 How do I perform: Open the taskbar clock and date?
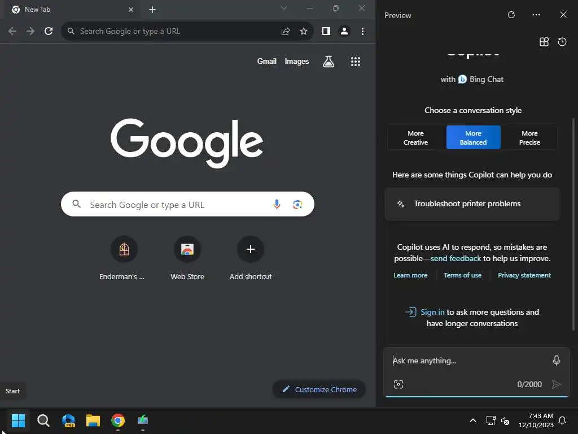pos(536,420)
